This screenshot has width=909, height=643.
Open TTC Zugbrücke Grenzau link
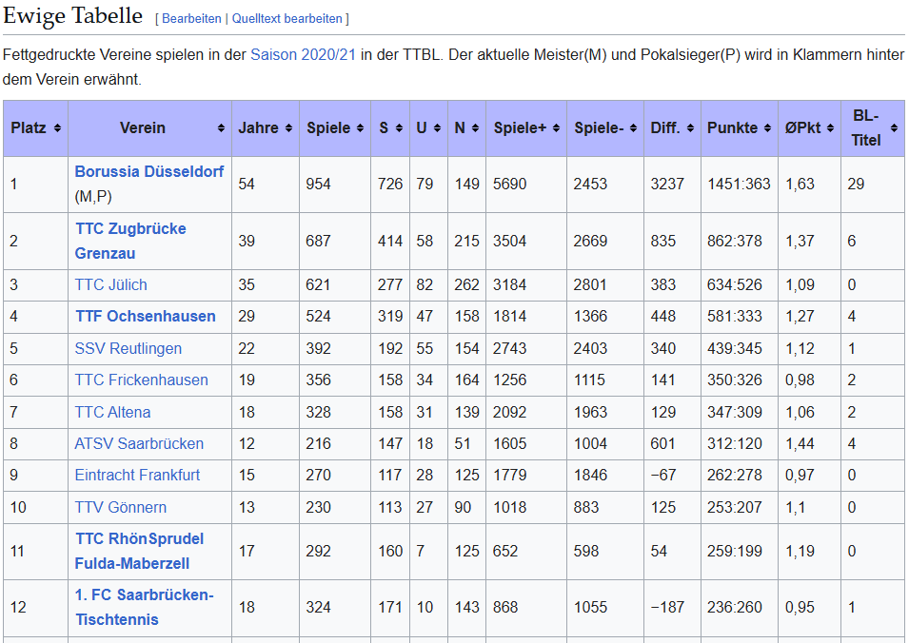pos(130,241)
